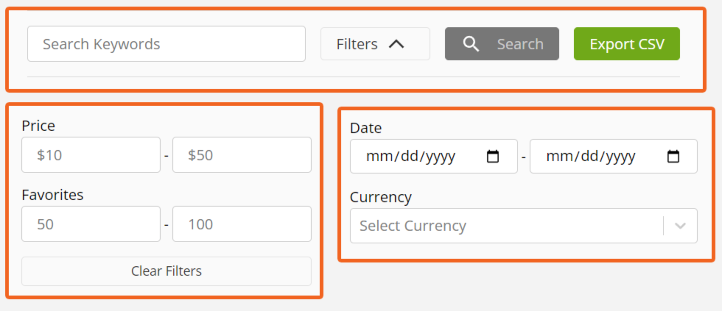The width and height of the screenshot is (722, 311).
Task: Click the Filters chevron up icon
Action: click(x=396, y=44)
